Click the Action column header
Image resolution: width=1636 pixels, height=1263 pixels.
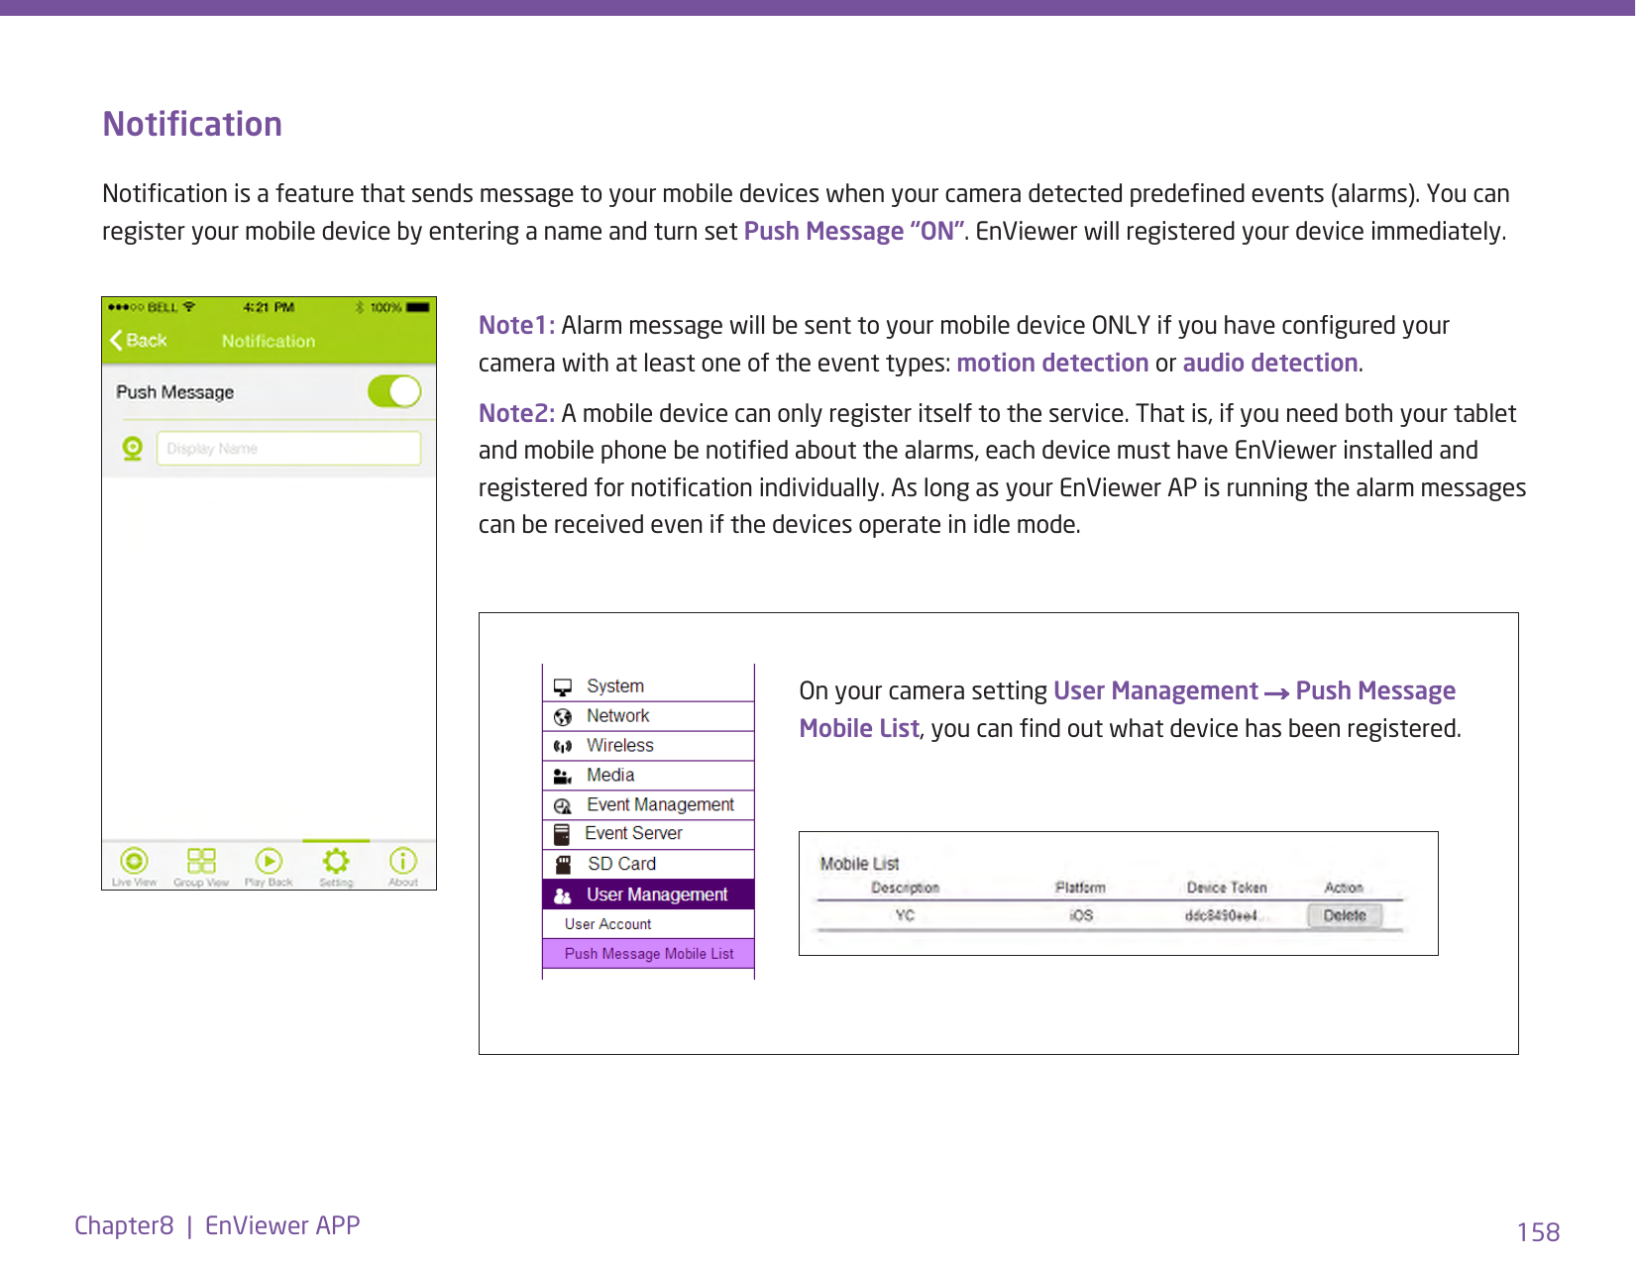tap(1344, 888)
